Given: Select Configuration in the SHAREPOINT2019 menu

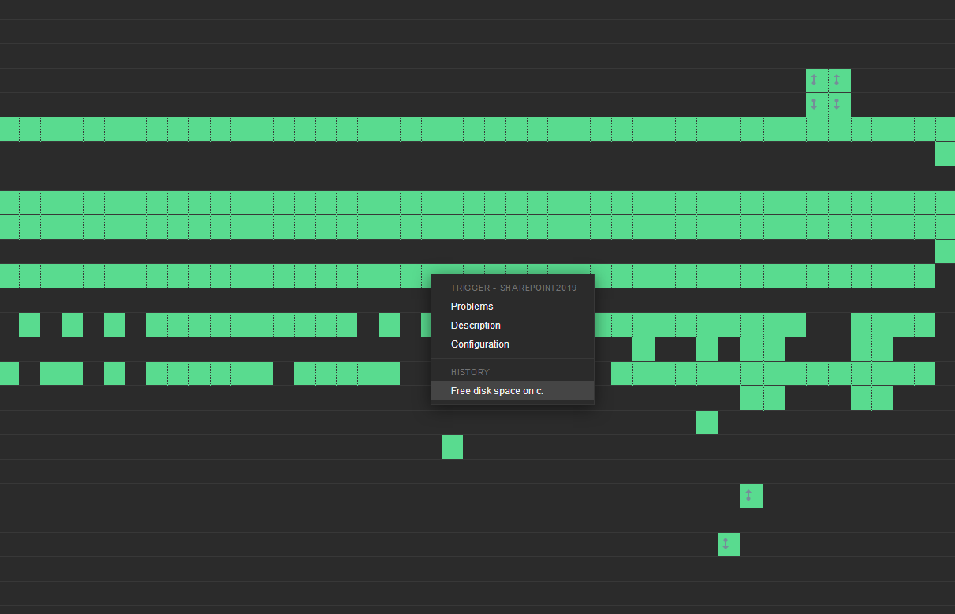Looking at the screenshot, I should coord(479,344).
